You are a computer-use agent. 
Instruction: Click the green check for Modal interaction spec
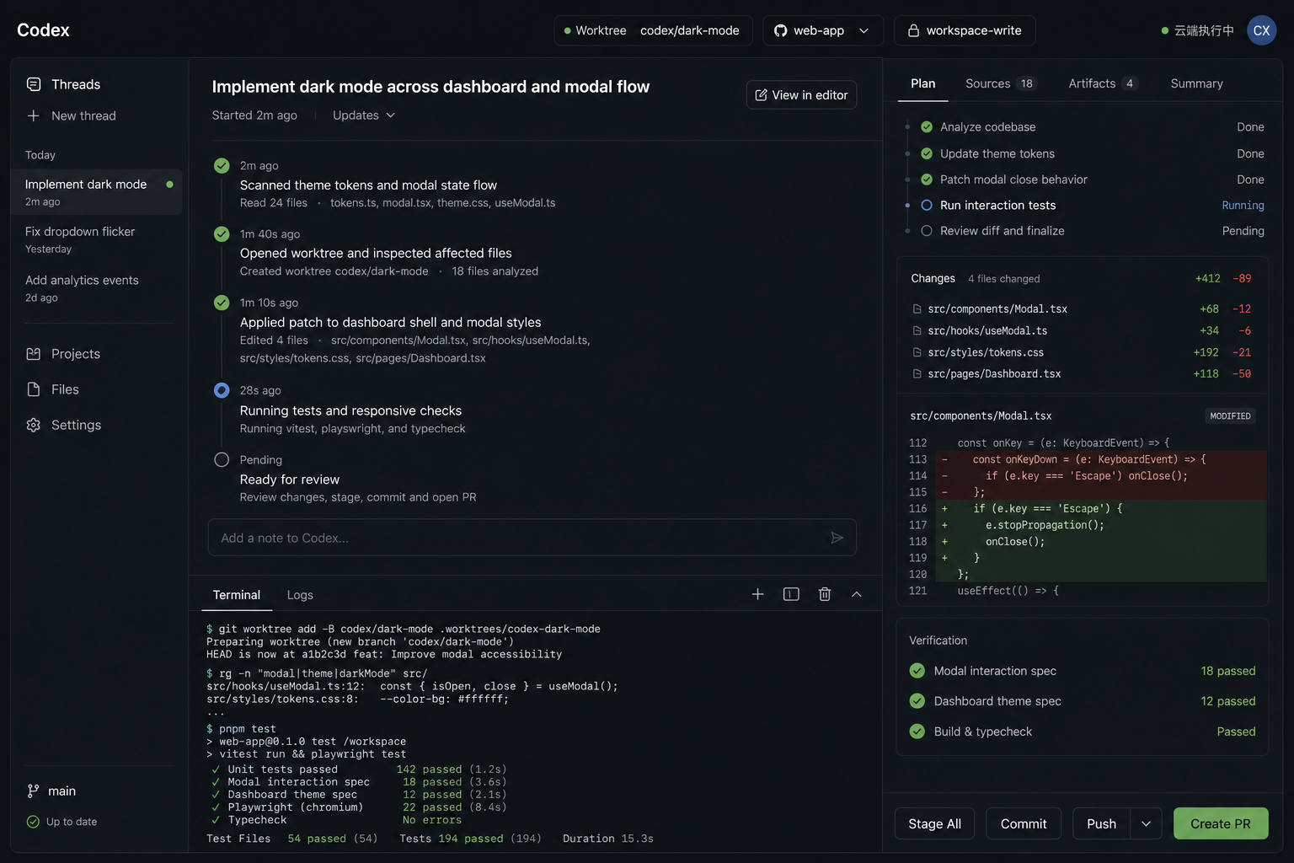pyautogui.click(x=917, y=671)
